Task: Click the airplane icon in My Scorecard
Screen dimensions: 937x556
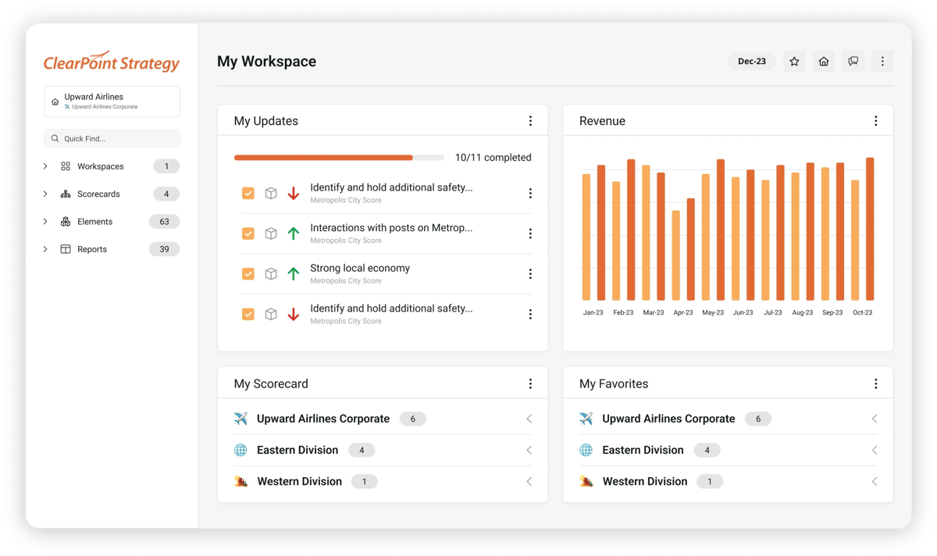Action: 240,419
